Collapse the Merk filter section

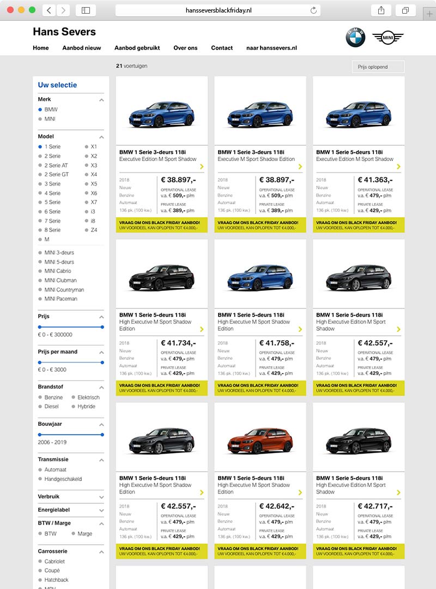pyautogui.click(x=101, y=99)
